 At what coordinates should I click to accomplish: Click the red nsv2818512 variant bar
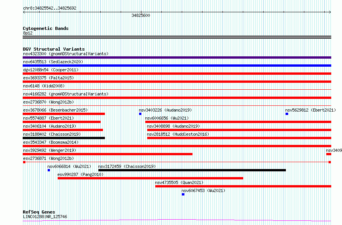(239, 138)
